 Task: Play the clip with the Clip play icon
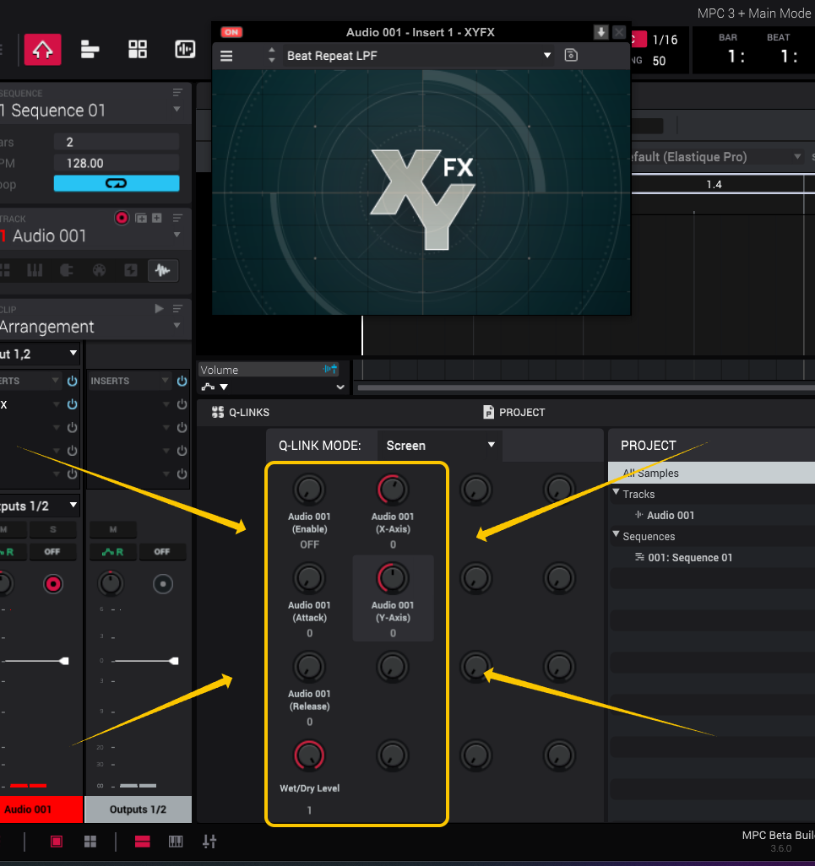159,309
